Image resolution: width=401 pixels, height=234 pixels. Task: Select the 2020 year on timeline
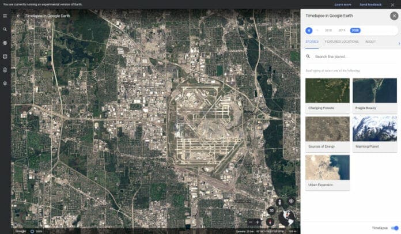pyautogui.click(x=355, y=30)
